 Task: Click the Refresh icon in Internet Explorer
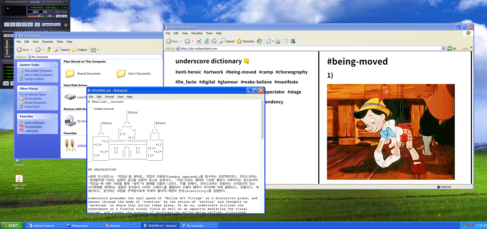(207, 41)
